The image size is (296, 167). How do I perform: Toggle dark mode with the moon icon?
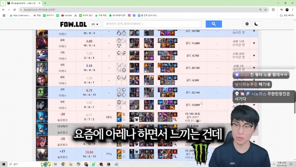click(256, 24)
